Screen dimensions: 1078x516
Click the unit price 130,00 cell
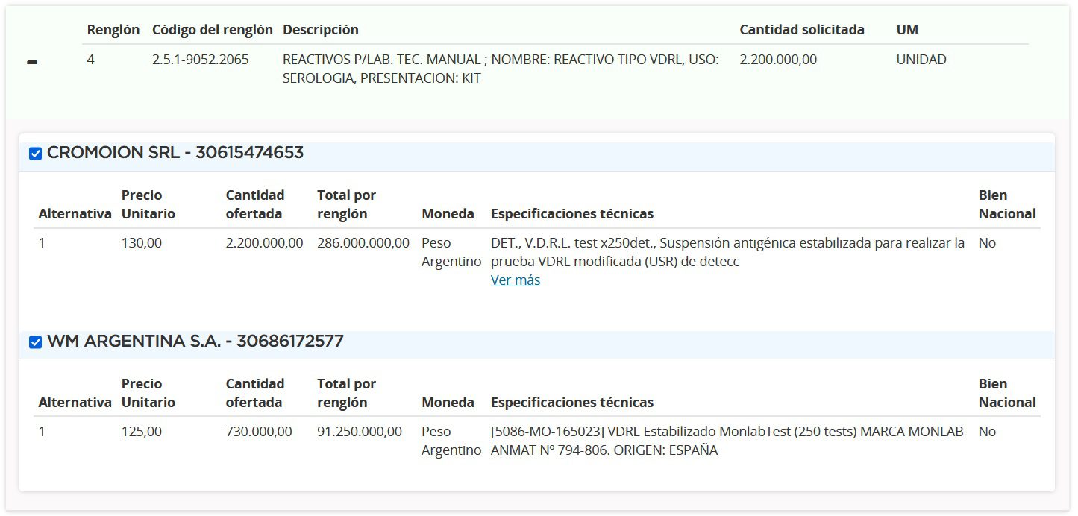tap(141, 243)
